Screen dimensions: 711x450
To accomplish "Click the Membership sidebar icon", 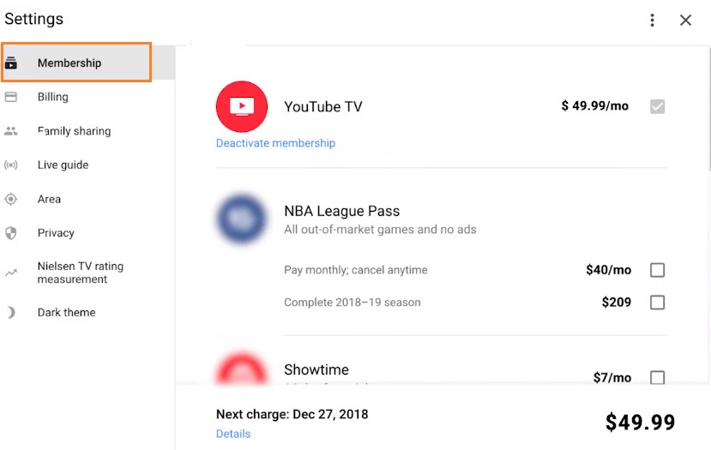I will (11, 63).
